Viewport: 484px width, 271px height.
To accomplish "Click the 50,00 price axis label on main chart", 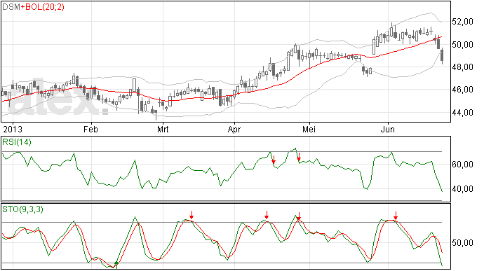I will 462,45.
